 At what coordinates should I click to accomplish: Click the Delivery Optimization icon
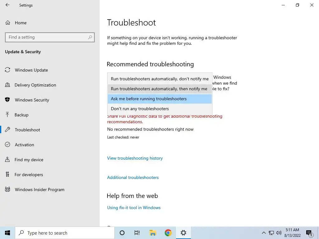(x=7, y=85)
